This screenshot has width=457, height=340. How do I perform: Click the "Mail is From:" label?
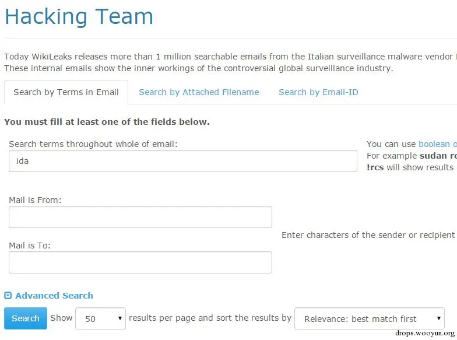[35, 200]
